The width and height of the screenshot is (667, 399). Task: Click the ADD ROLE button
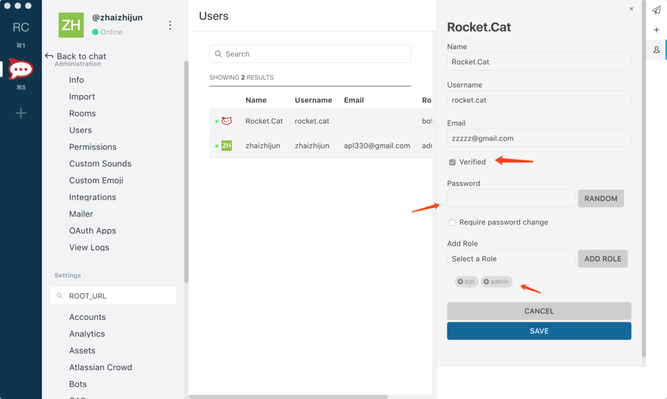pyautogui.click(x=602, y=259)
